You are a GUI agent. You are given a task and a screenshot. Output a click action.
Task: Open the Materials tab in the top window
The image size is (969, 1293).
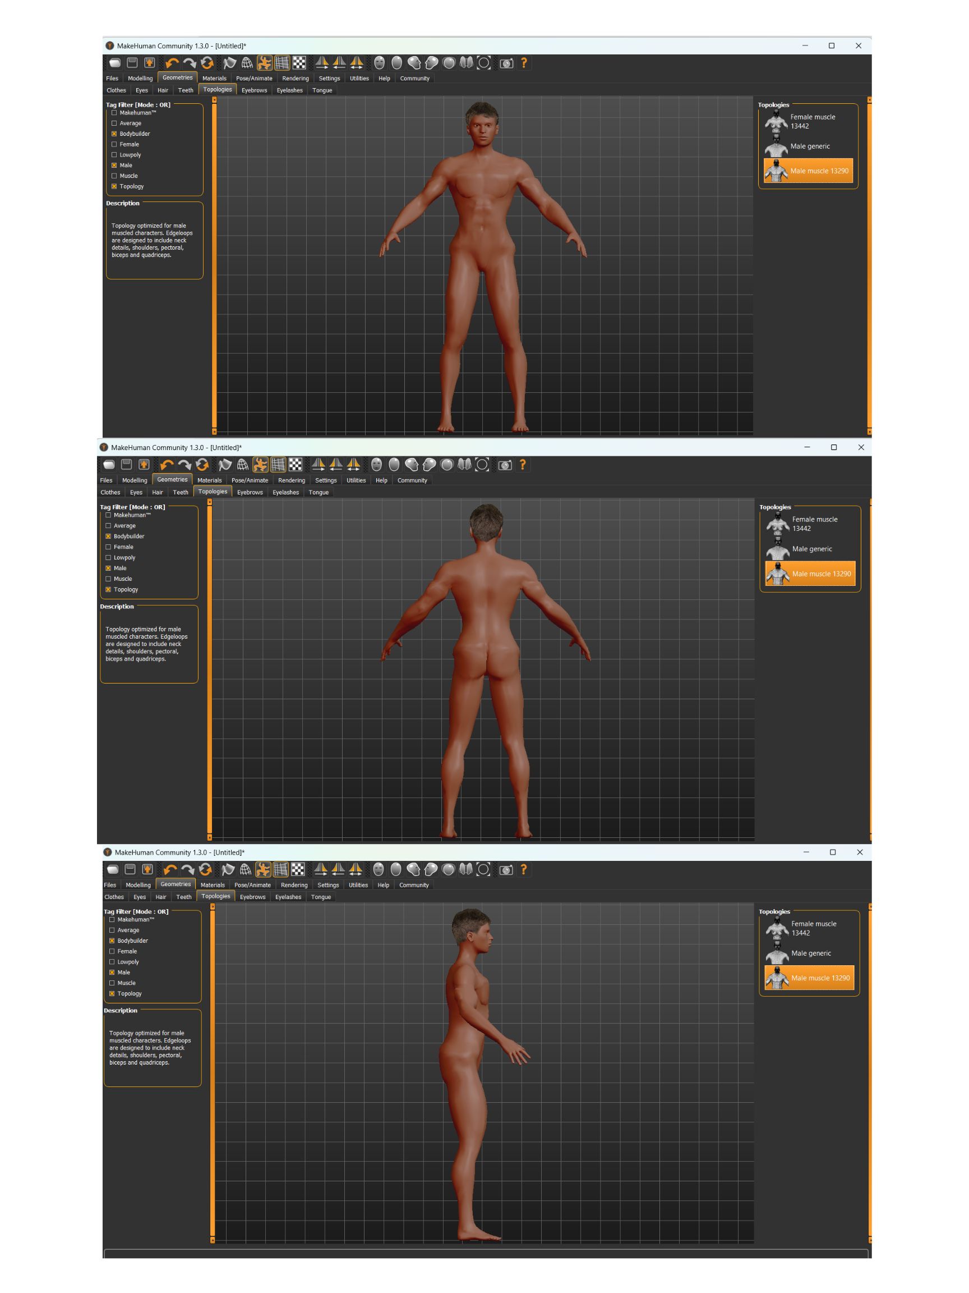(x=214, y=79)
